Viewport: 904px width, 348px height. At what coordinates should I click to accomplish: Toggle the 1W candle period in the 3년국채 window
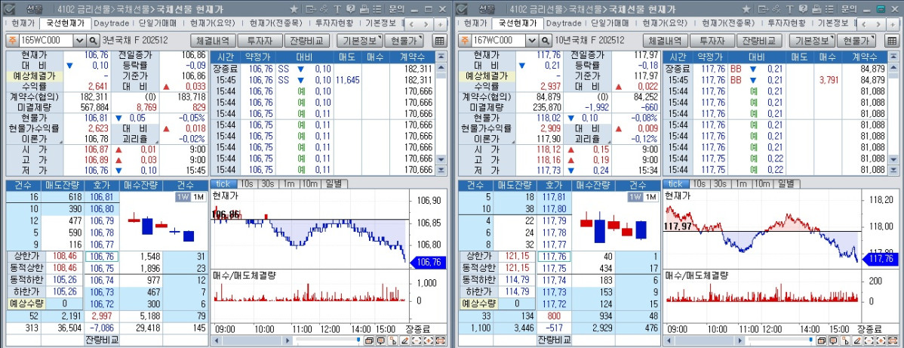click(183, 197)
